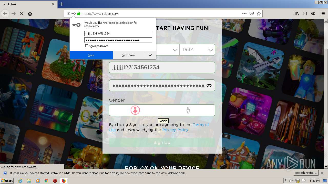
Task: Open page actions three-dot menu
Action: point(244,14)
